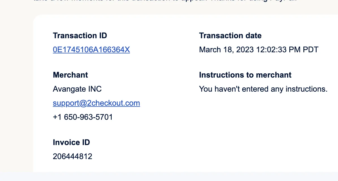Click the "You haven't entered any instructions" text
This screenshot has height=181, width=338.
pos(263,89)
